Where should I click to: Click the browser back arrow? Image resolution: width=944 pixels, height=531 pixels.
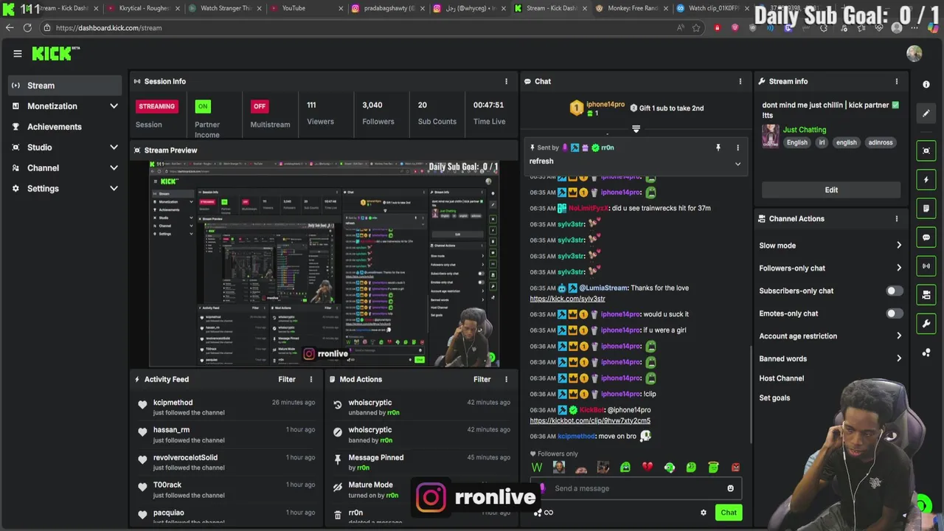(10, 28)
